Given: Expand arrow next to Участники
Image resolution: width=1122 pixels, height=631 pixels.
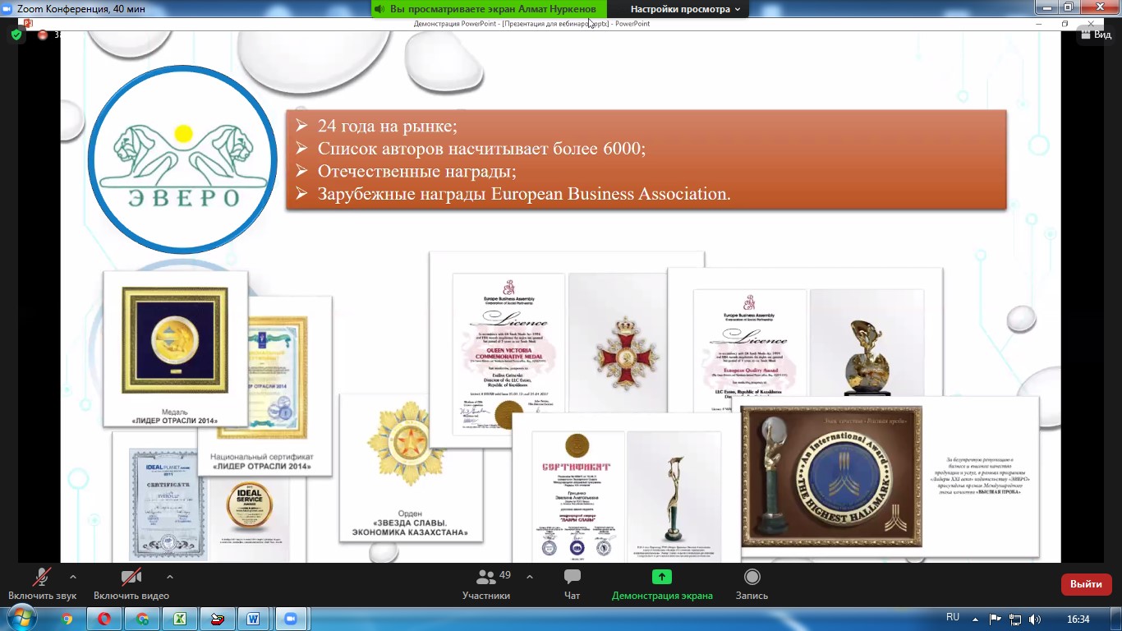Looking at the screenshot, I should (x=529, y=577).
